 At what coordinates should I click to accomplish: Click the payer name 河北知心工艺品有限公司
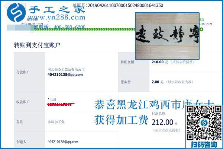(x=66, y=69)
